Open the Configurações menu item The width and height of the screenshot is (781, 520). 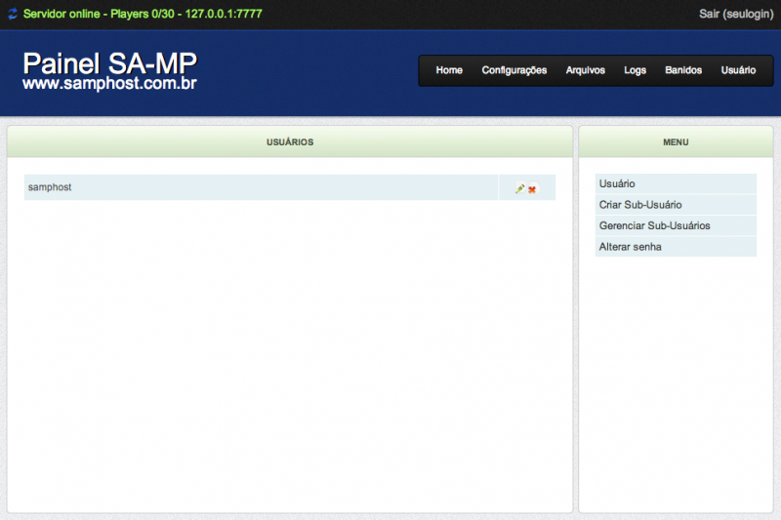514,70
